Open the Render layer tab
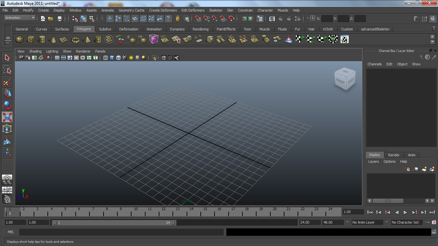Screen dimensions: 438x246 coord(394,155)
